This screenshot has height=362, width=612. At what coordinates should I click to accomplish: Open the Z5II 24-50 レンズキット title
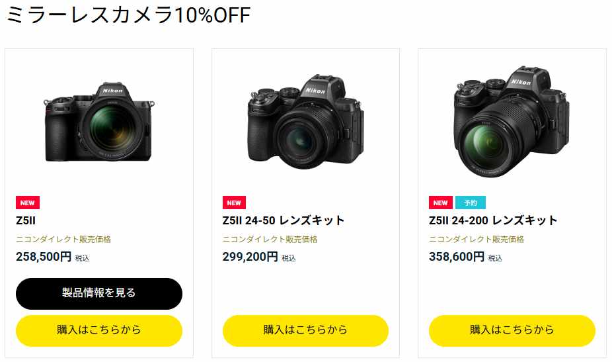pos(284,220)
